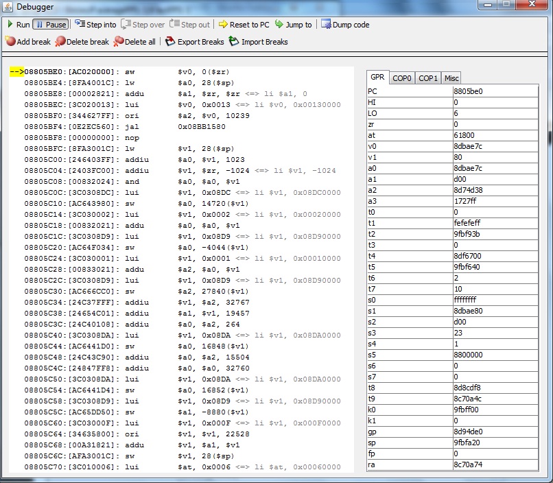
Task: Open the COP1 register tab
Action: tap(428, 78)
